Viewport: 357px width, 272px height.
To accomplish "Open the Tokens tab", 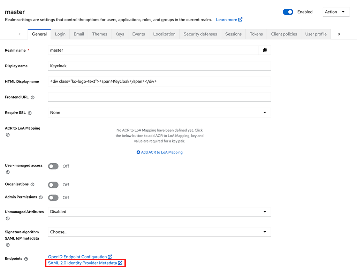I will [256, 34].
